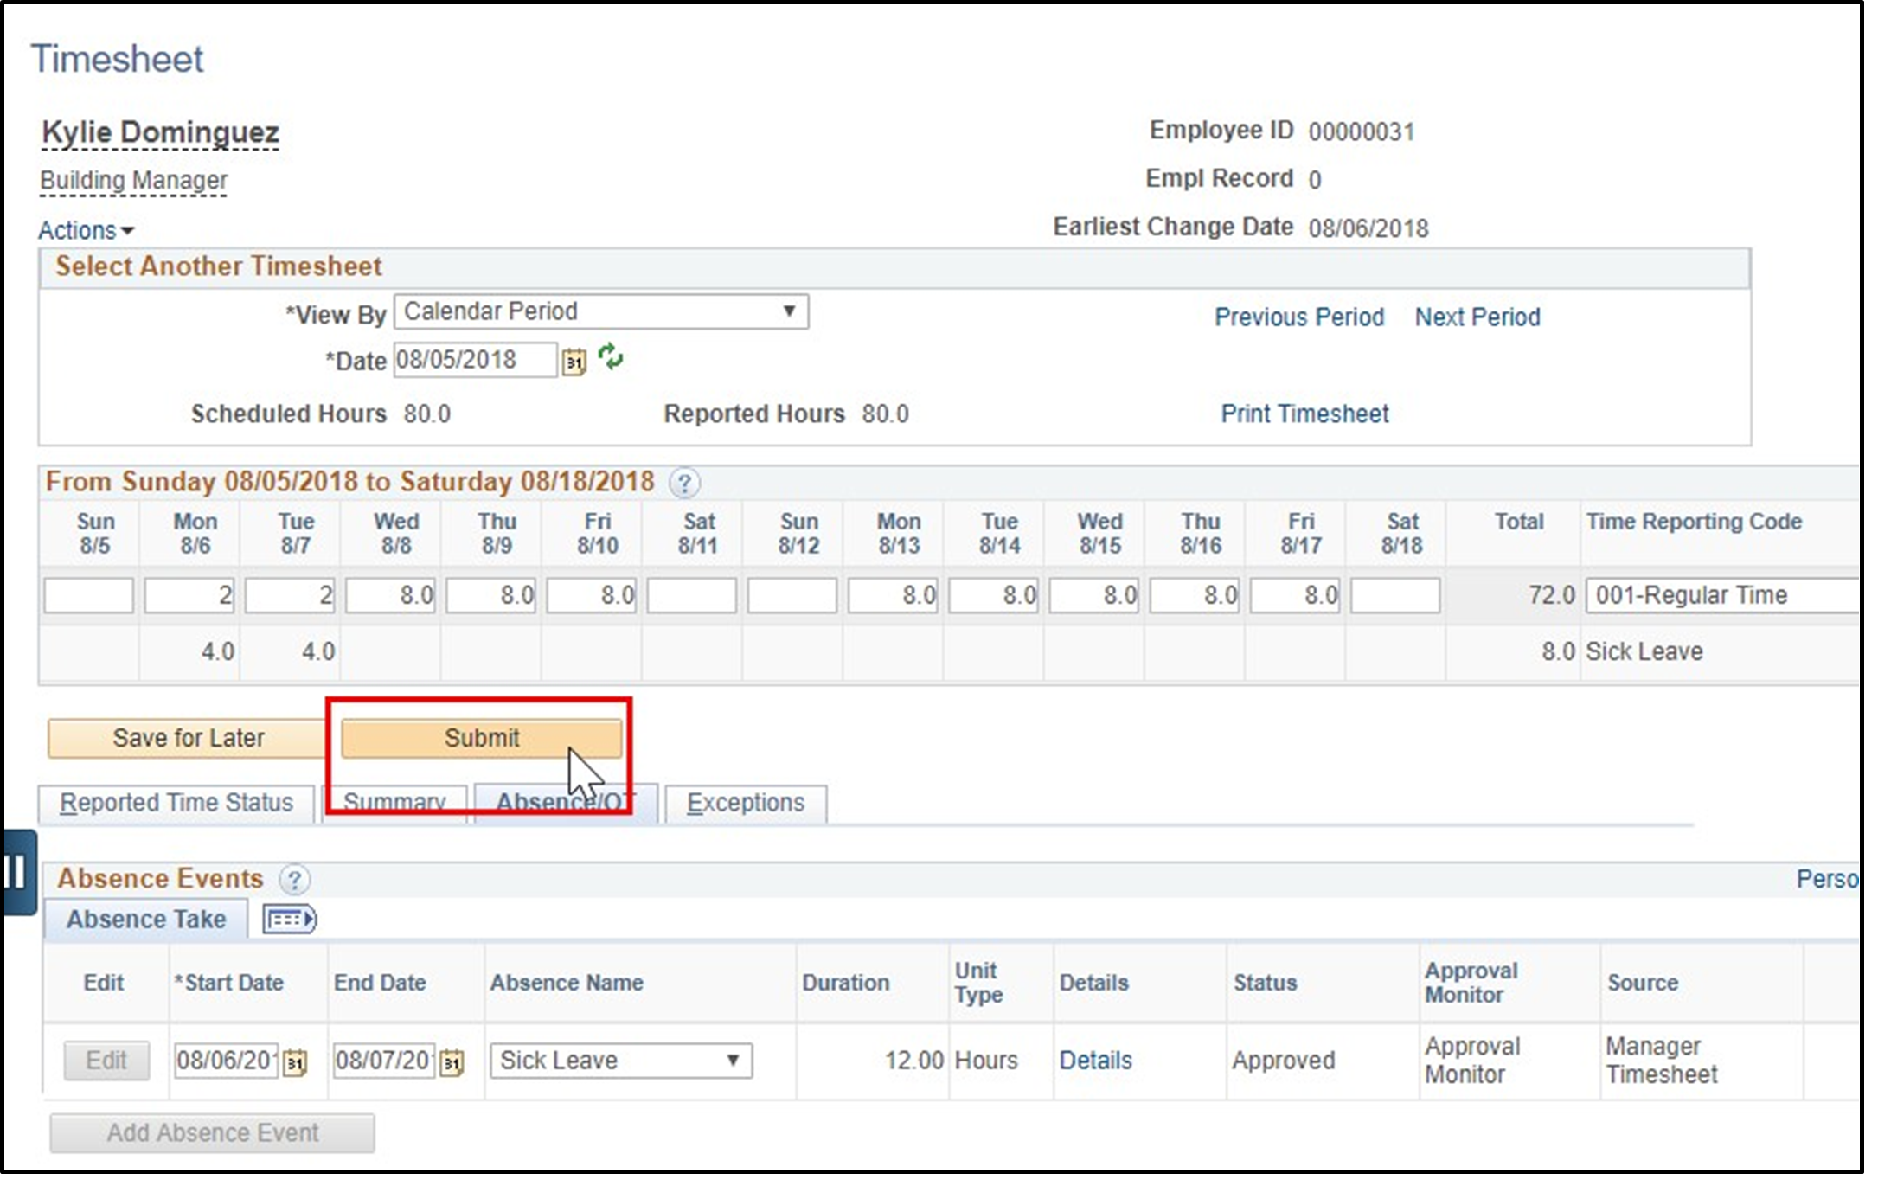Switch to the Exceptions tab

pyautogui.click(x=745, y=802)
